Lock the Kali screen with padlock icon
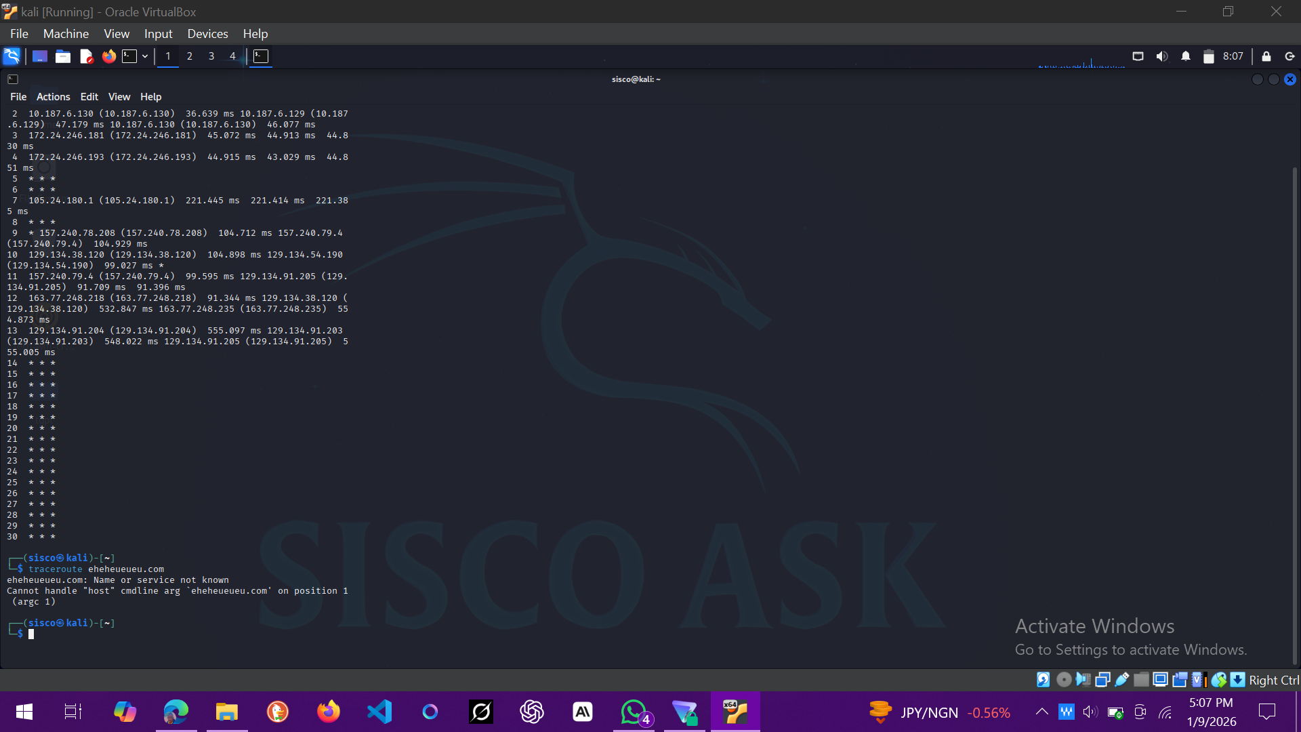Screen dimensions: 1301x732 1266,56
